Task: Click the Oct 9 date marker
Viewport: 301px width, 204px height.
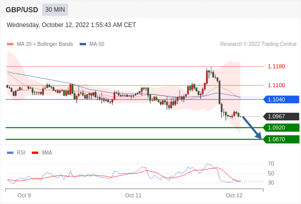Action: pyautogui.click(x=24, y=195)
